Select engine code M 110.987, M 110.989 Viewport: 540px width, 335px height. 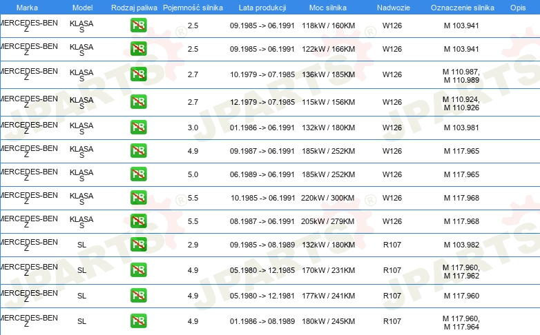[x=461, y=76]
